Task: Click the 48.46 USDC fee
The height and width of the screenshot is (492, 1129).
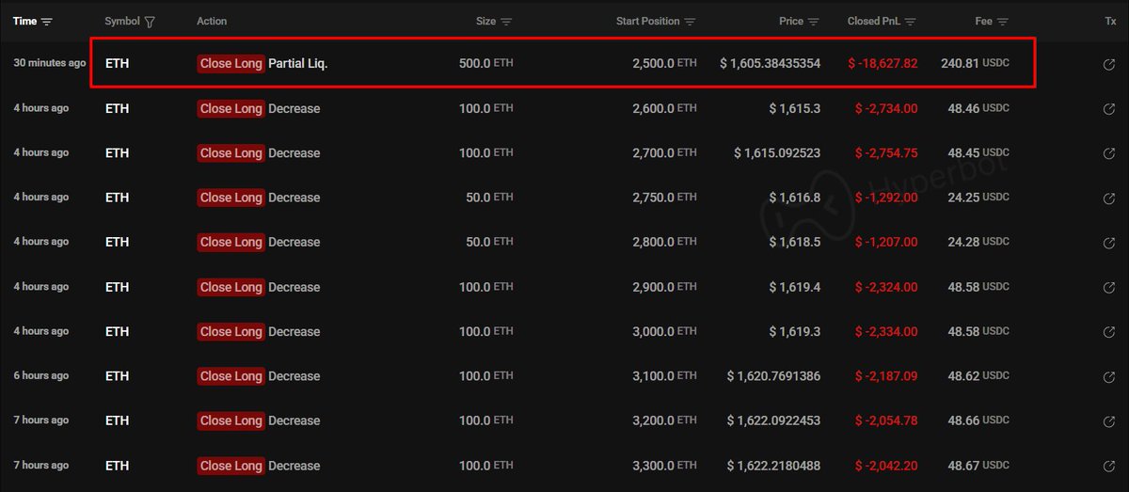Action: [979, 108]
